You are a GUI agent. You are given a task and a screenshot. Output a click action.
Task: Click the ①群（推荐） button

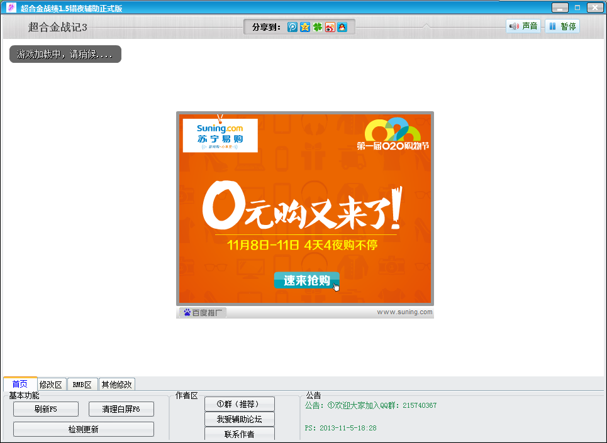point(240,404)
